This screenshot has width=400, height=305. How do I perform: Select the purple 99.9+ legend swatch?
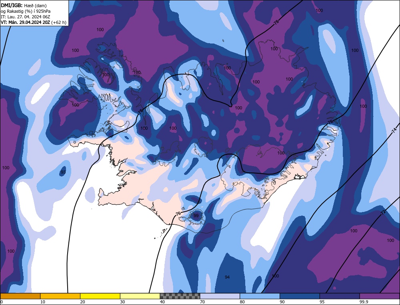[x=380, y=296]
